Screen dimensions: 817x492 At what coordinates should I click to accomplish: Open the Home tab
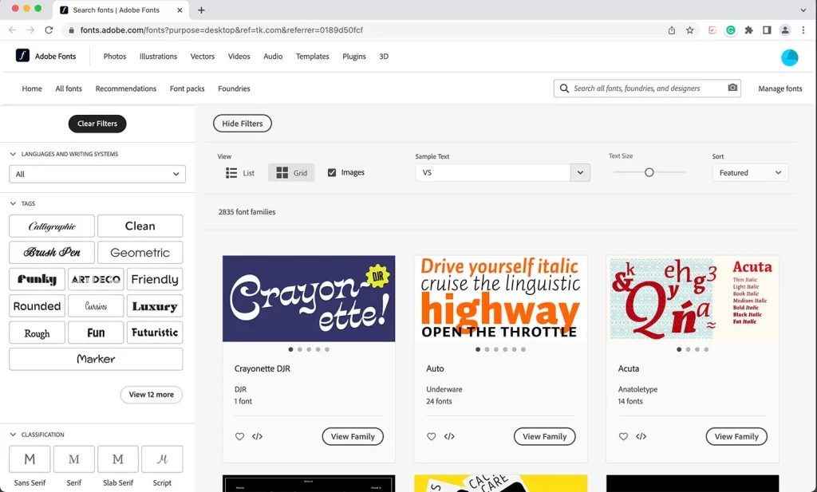pos(32,89)
